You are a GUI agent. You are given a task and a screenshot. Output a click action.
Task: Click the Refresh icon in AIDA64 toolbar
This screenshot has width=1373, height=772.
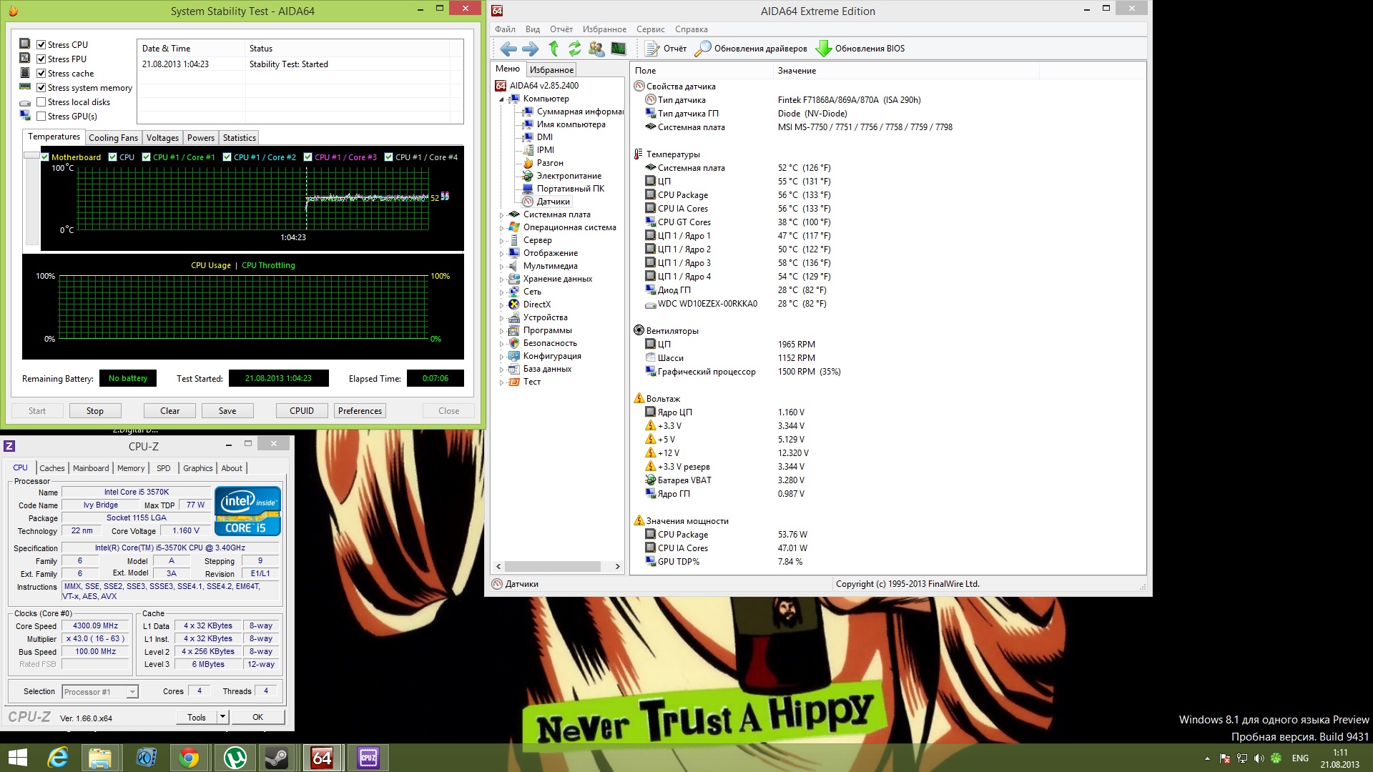click(575, 49)
